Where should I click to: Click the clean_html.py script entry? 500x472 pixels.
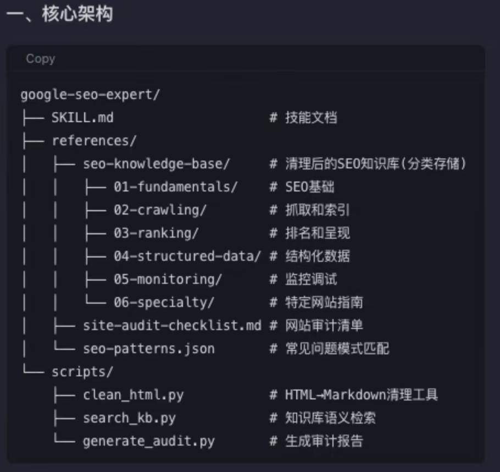134,395
